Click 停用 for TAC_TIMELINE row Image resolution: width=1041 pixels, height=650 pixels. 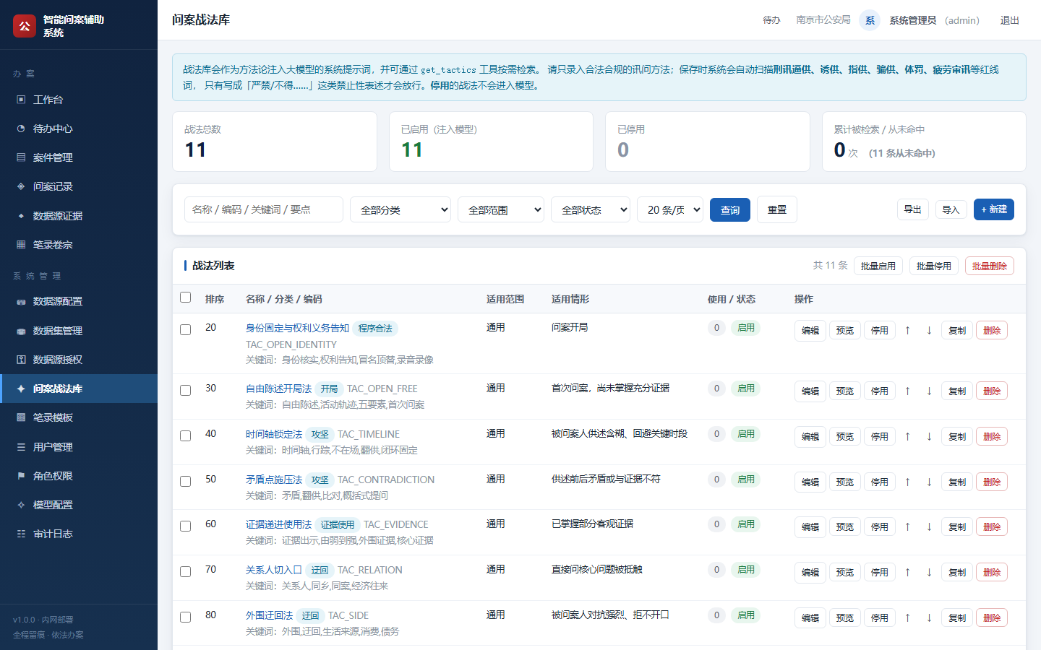(880, 436)
